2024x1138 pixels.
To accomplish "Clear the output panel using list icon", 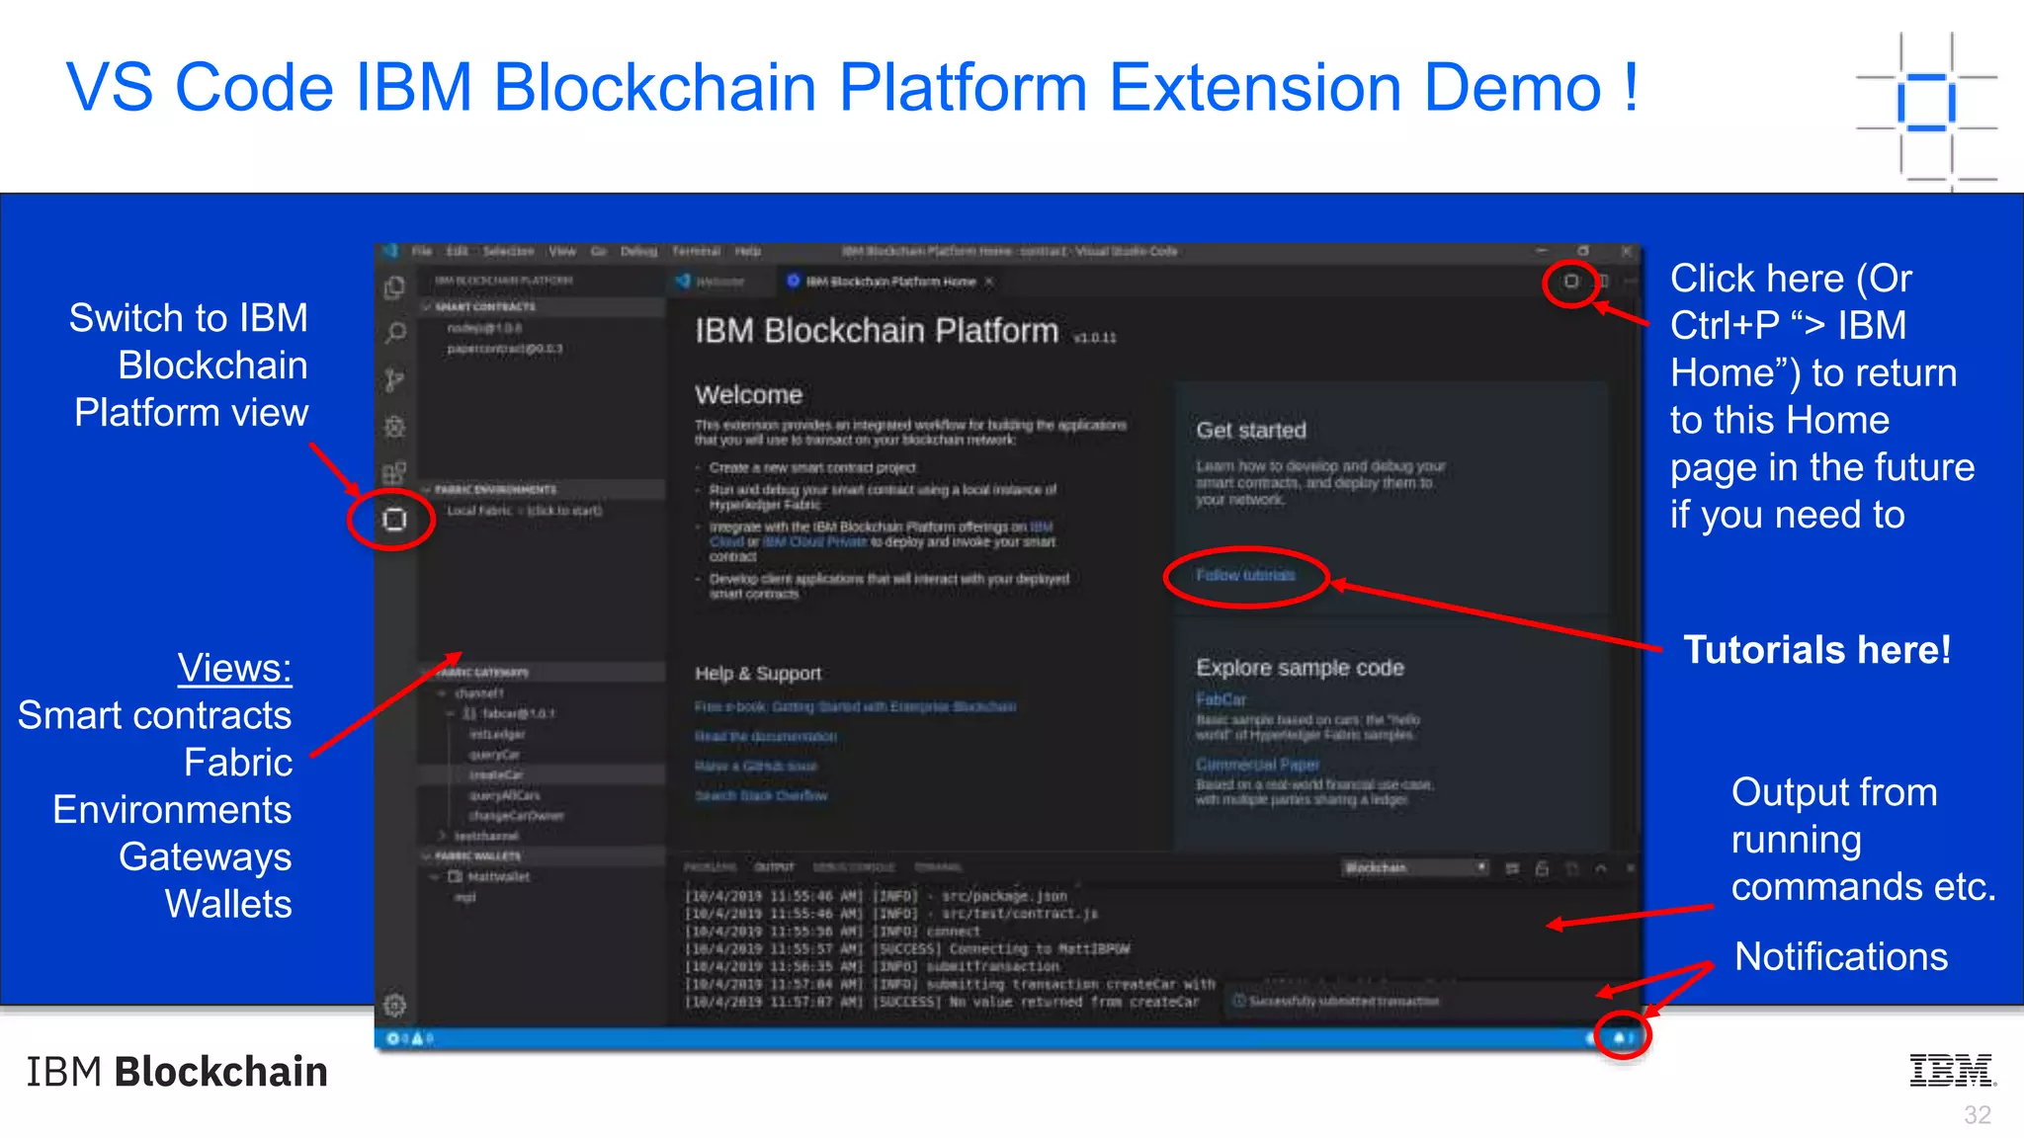I will [1512, 868].
